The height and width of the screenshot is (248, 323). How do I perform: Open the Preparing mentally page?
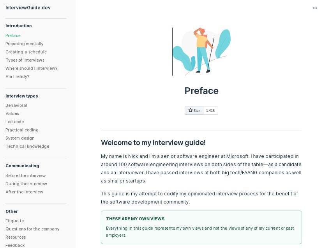coord(25,44)
